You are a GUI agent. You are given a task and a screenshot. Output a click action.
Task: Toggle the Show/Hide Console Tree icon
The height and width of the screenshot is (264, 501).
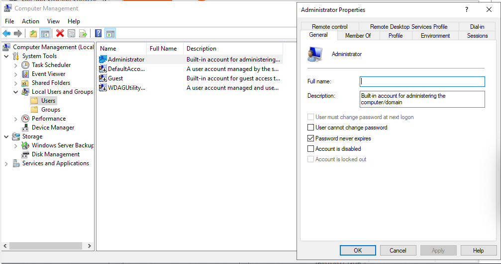[45, 33]
